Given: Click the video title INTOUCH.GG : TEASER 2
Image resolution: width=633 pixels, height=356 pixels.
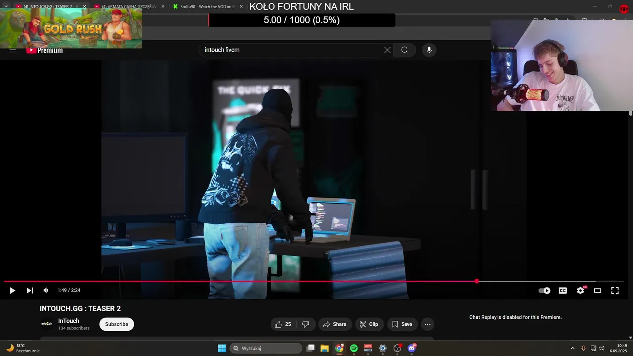Looking at the screenshot, I should coord(80,309).
